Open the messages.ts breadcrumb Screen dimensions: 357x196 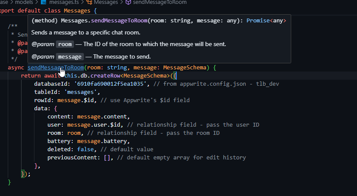coord(63,2)
